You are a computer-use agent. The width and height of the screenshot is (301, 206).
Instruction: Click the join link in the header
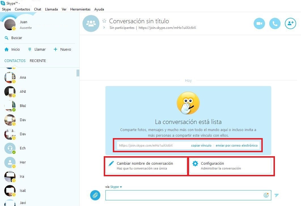point(167,28)
